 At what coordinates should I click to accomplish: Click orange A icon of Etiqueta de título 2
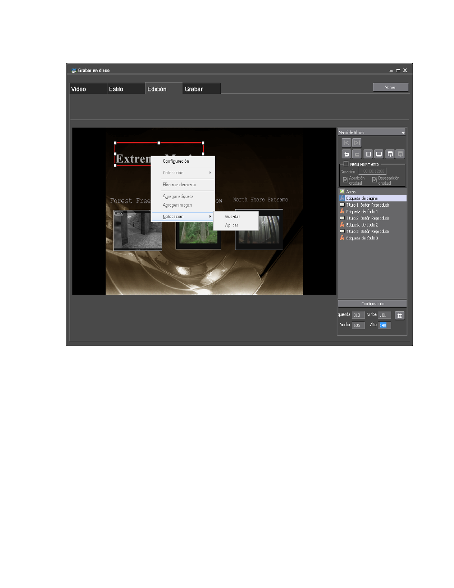click(x=342, y=225)
